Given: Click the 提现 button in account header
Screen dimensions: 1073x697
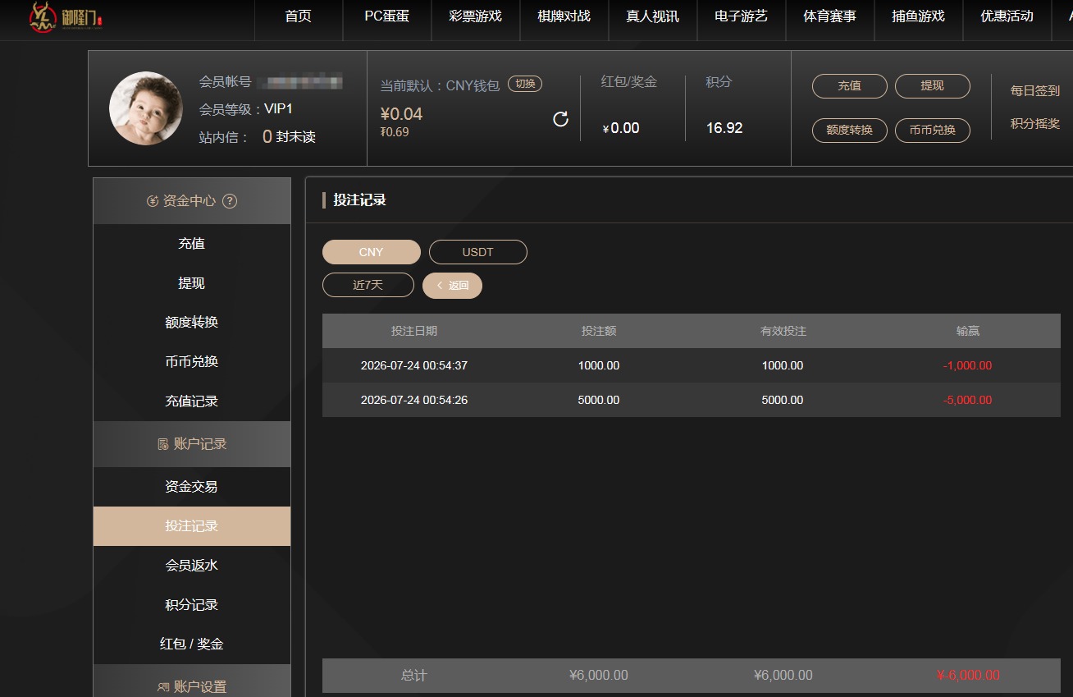Looking at the screenshot, I should point(933,86).
